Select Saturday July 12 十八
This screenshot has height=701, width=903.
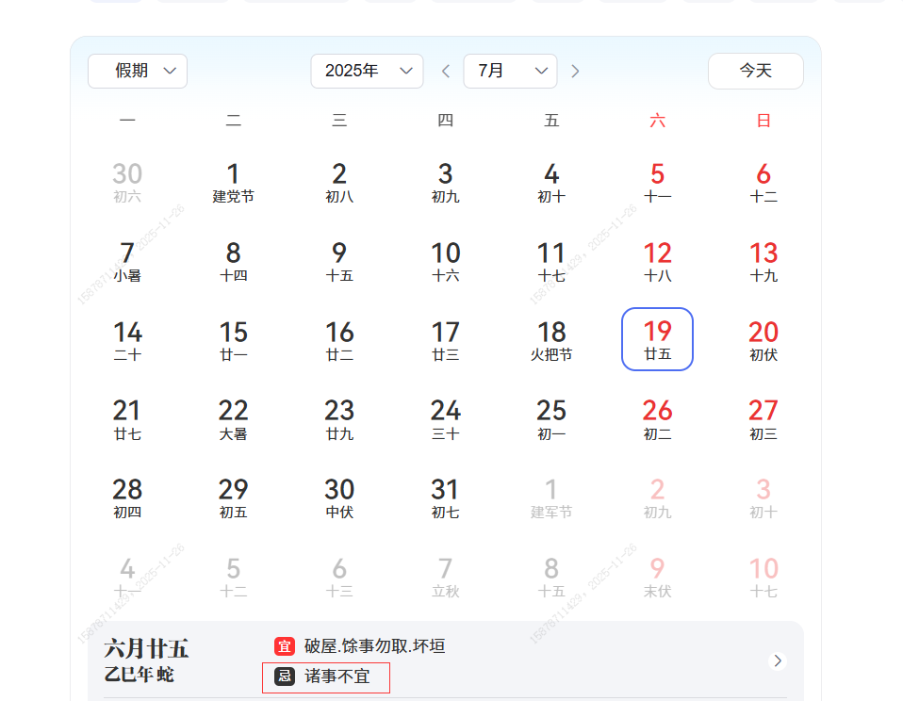[657, 261]
